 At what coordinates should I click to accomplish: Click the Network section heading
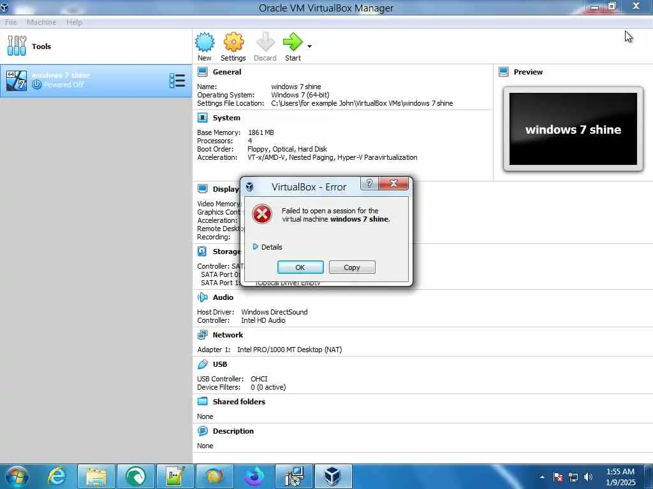tap(228, 335)
